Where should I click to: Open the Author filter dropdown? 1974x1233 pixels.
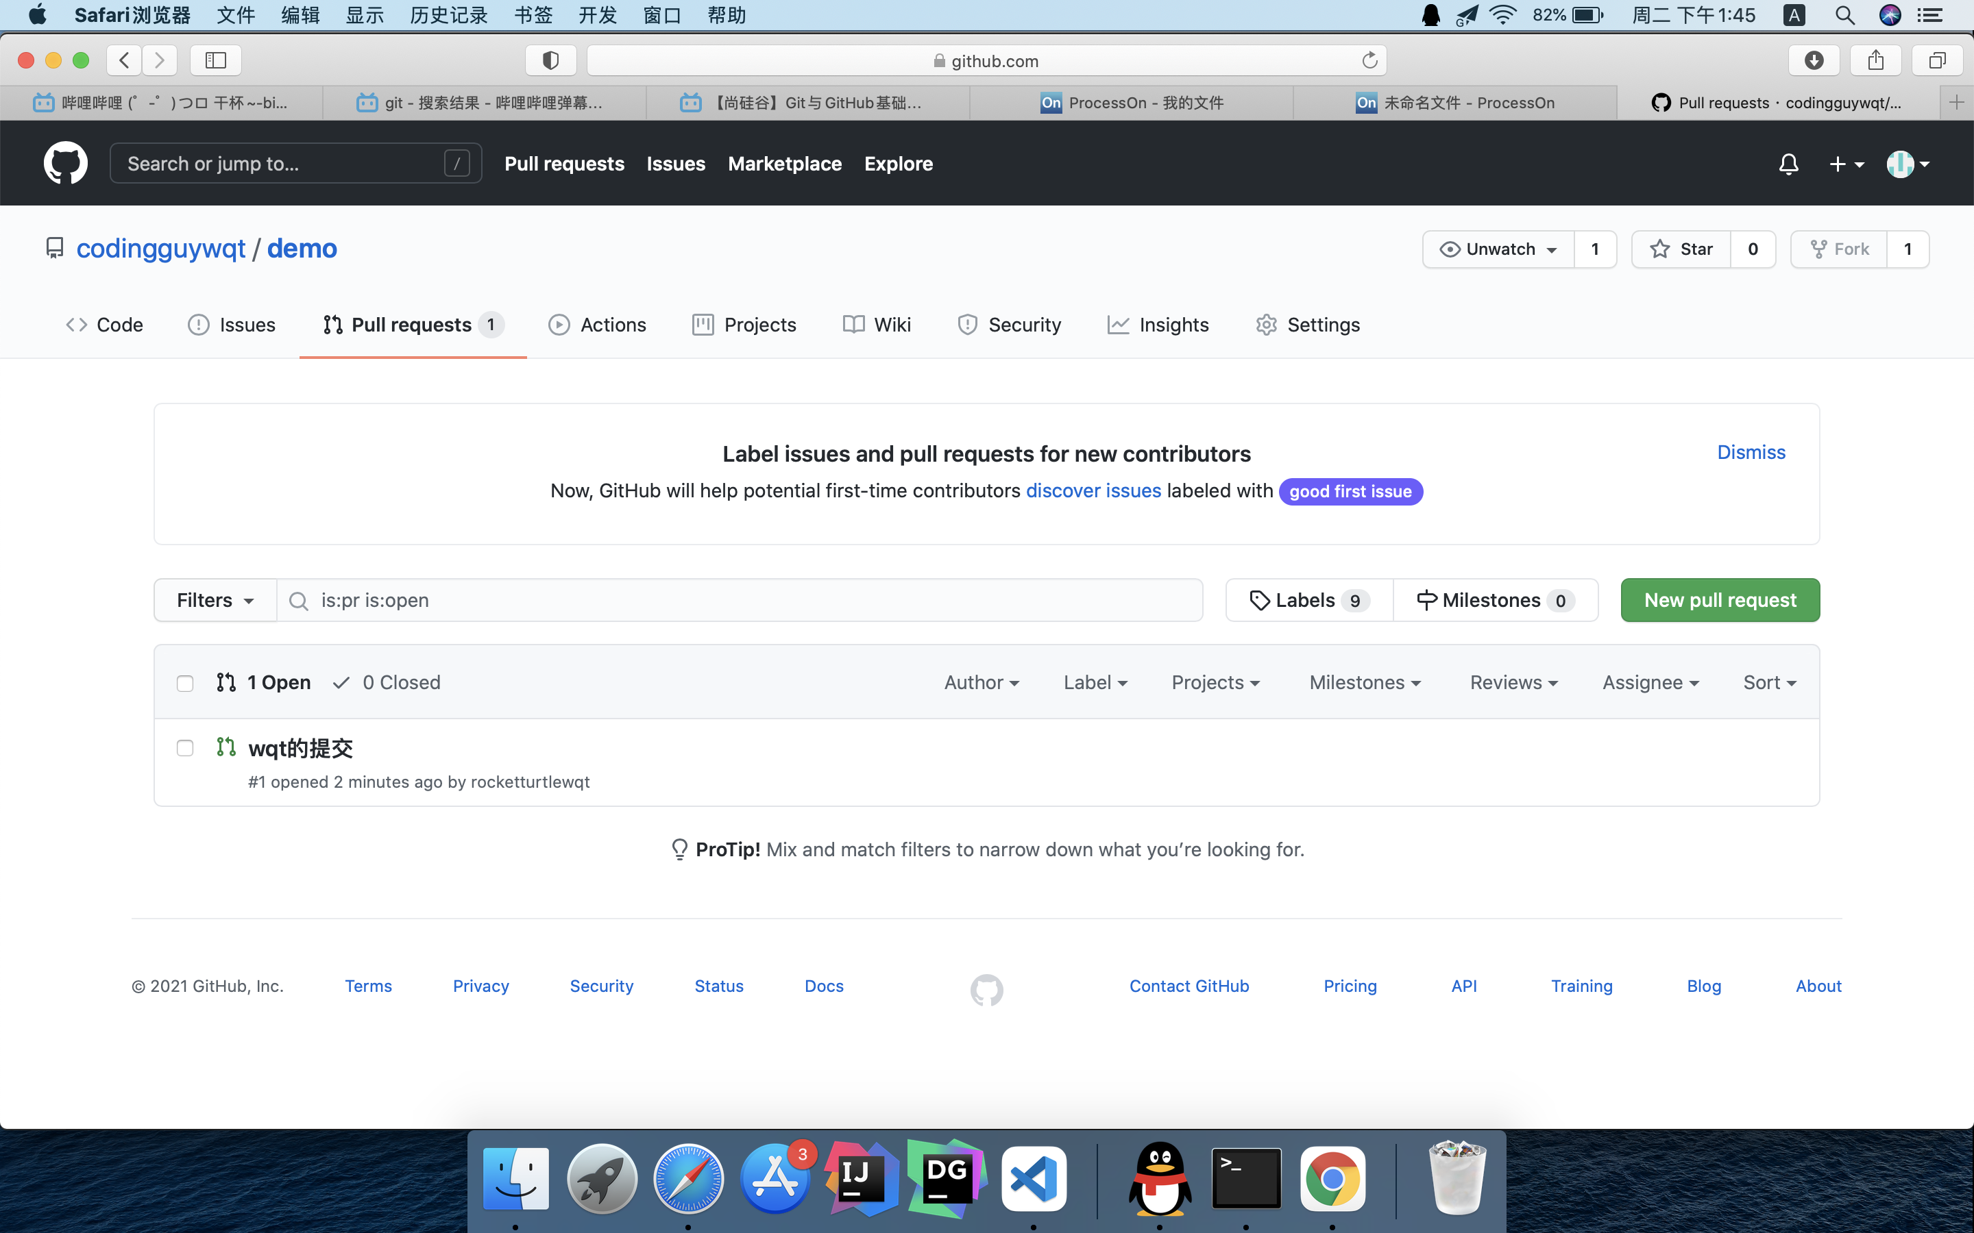point(982,682)
